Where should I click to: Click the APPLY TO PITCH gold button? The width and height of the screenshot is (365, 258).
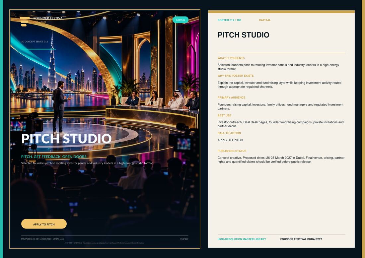click(44, 224)
